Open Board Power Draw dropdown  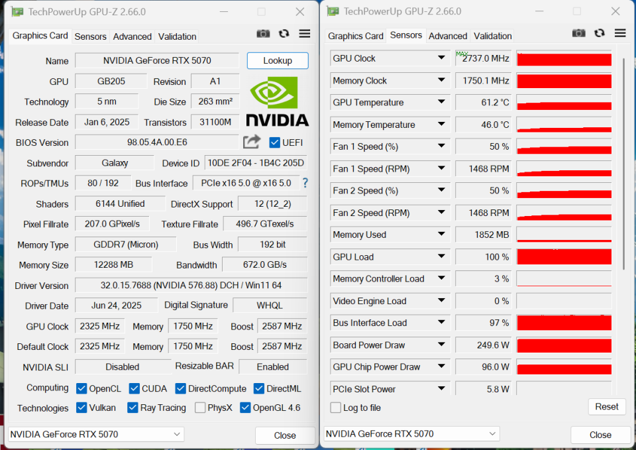point(441,345)
